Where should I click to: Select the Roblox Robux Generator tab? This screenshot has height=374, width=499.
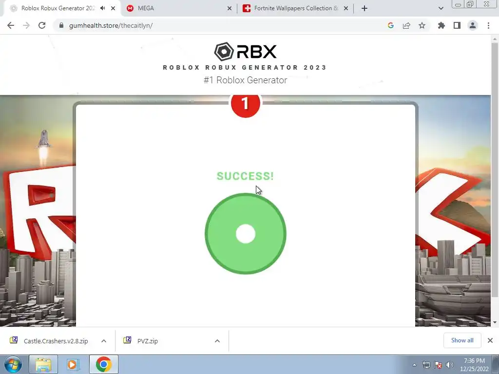(60, 8)
